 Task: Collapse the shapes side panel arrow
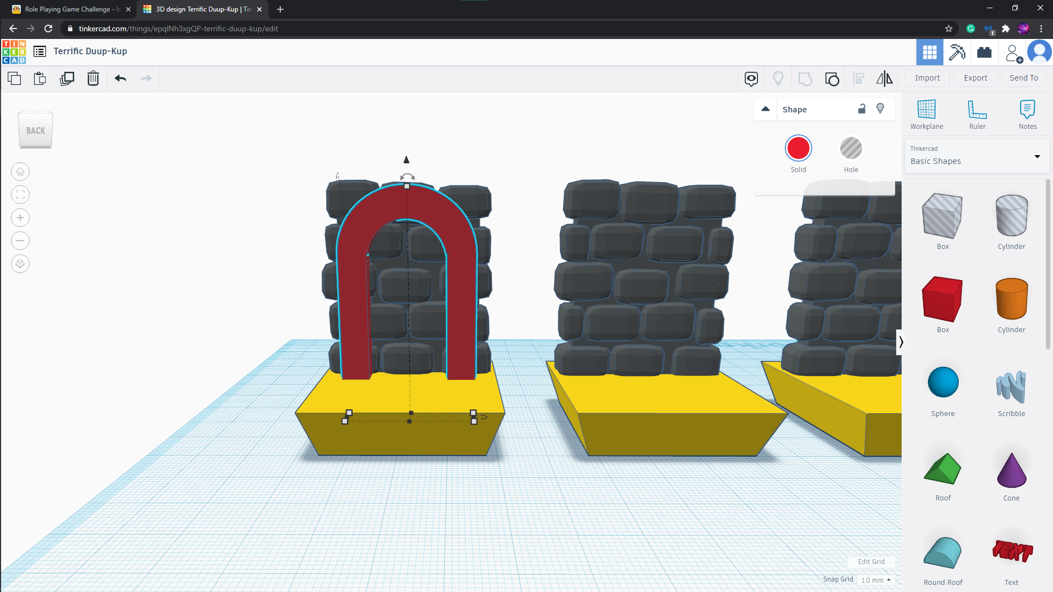(x=901, y=342)
